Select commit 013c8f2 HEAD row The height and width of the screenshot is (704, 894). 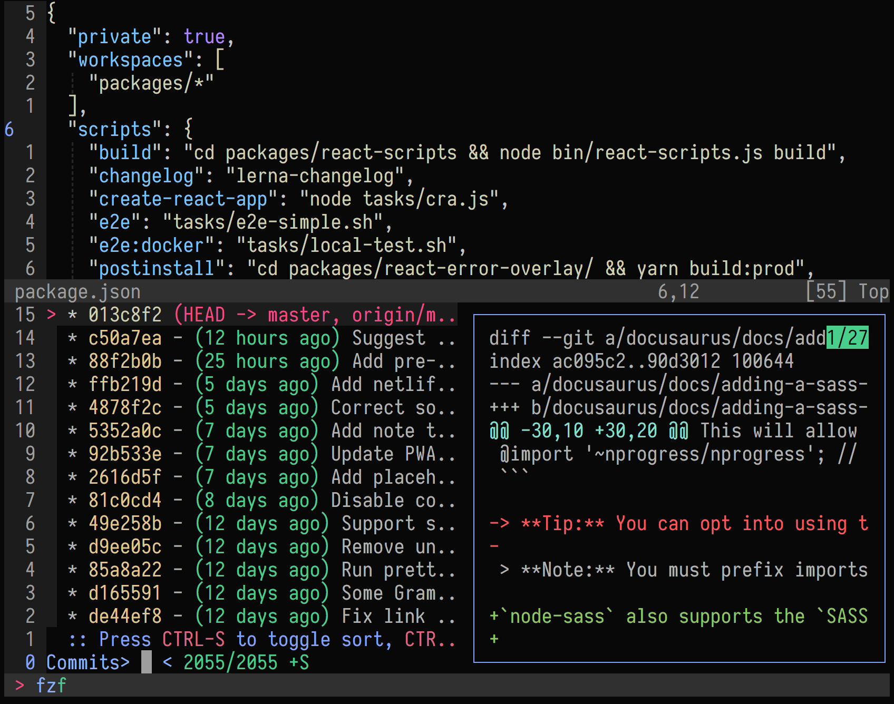pyautogui.click(x=252, y=315)
